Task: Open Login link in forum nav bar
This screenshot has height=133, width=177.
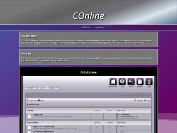Action: pos(147,100)
